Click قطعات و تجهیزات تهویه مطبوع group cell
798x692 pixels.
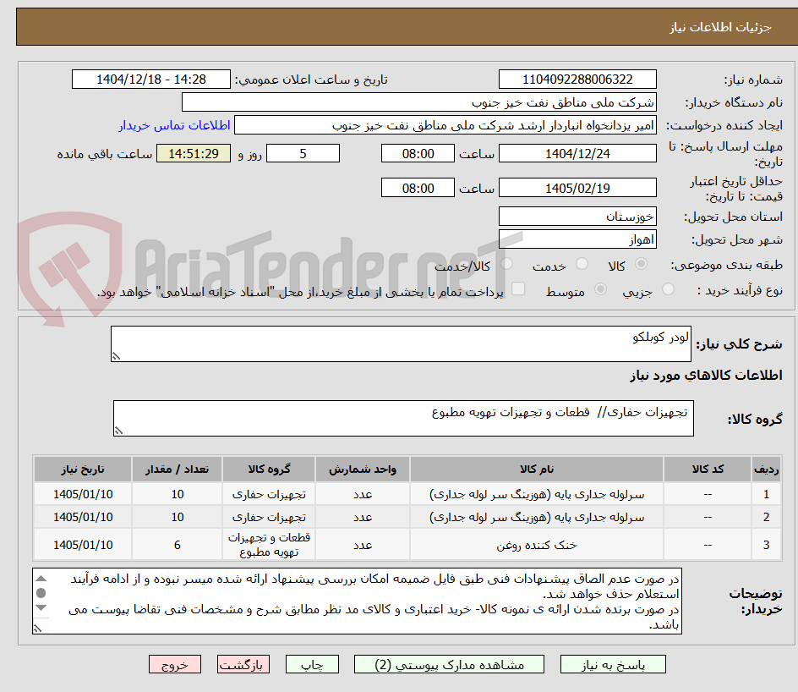[x=269, y=545]
